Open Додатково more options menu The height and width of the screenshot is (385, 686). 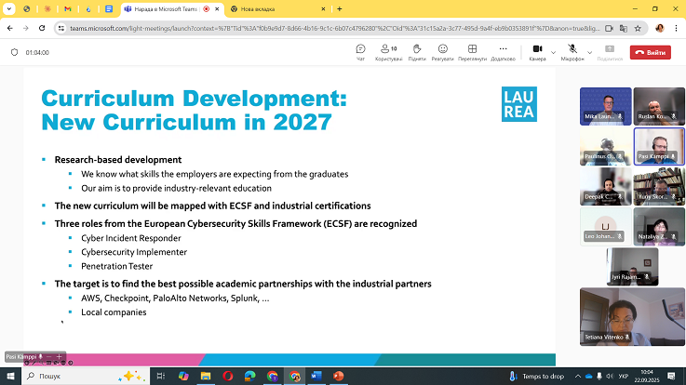click(503, 51)
